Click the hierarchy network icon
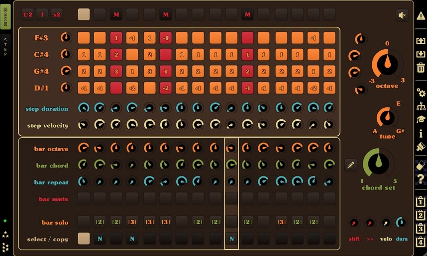Screen dimensions: 427x256 pos(421,106)
